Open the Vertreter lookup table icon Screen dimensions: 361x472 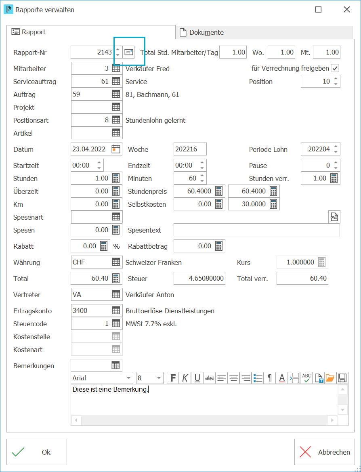[116, 294]
